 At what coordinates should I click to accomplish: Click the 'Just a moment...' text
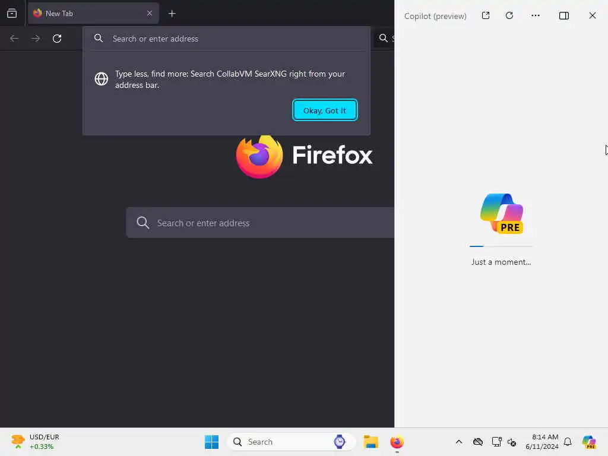click(501, 262)
